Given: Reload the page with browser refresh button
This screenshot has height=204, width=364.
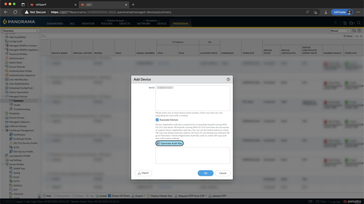Looking at the screenshot, I should pos(15,12).
